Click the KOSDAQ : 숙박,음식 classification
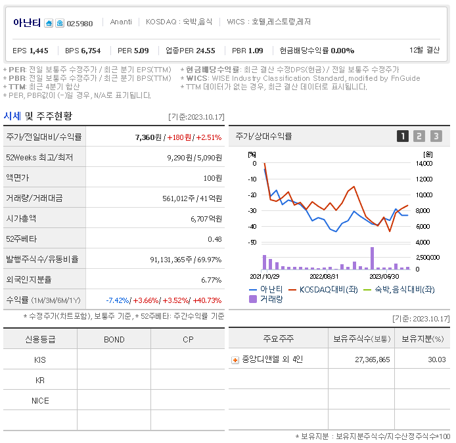Screen dimensions: 456x443 click(179, 22)
